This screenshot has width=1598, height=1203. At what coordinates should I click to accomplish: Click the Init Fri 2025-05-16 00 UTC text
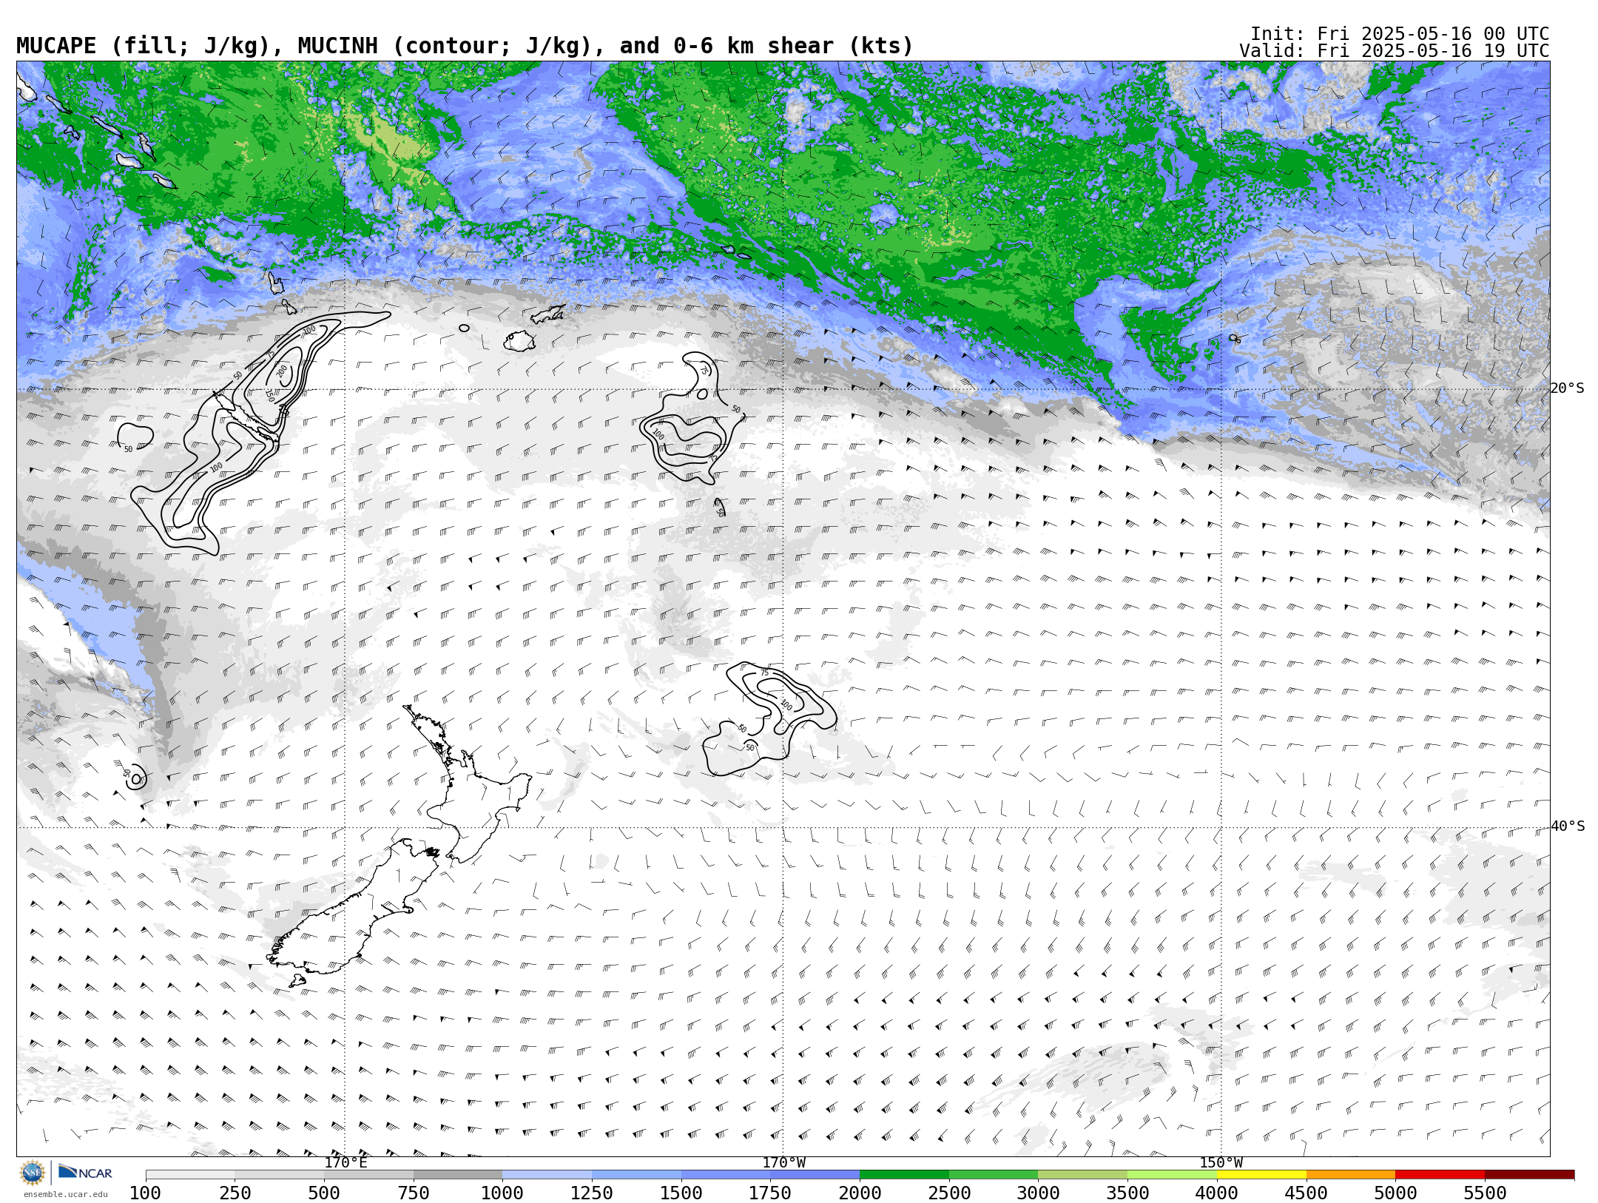[1400, 34]
